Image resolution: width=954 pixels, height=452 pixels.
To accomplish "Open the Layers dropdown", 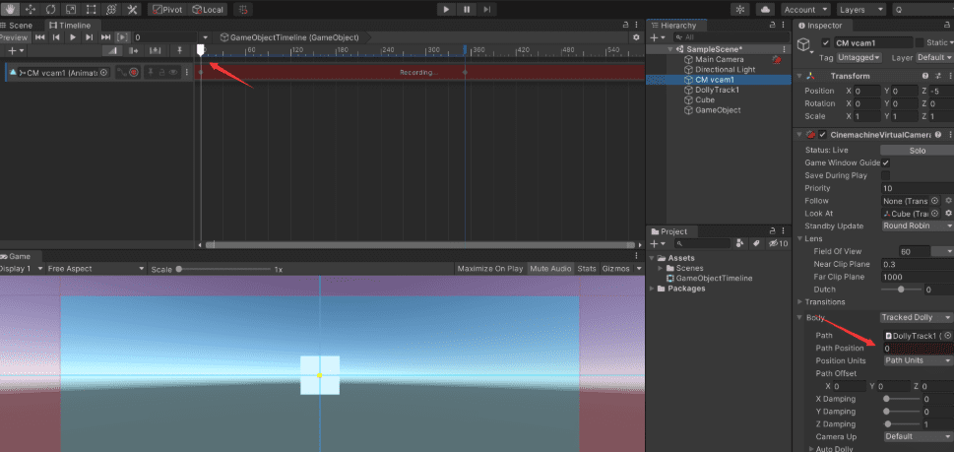I will 862,9.
